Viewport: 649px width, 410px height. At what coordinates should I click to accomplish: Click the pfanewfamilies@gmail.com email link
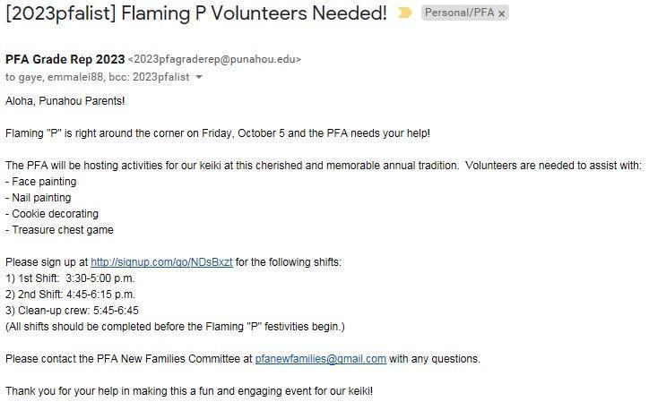(320, 359)
